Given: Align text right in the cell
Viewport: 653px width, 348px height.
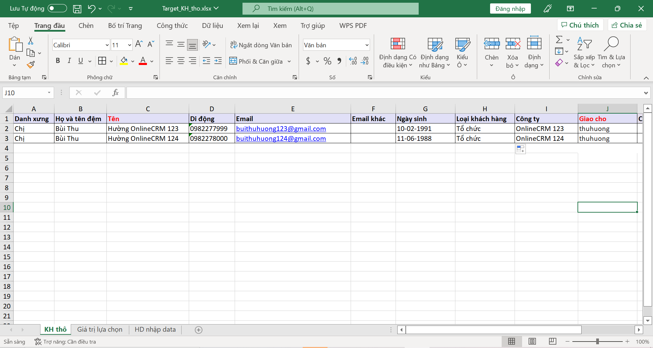Looking at the screenshot, I should [192, 61].
